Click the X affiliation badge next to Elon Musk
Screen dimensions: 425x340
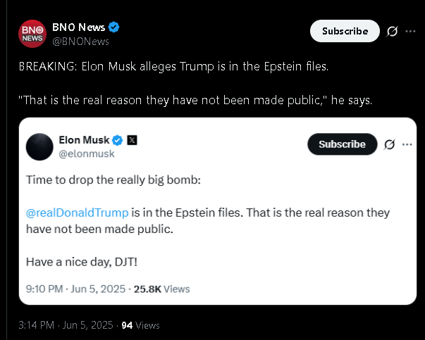132,140
